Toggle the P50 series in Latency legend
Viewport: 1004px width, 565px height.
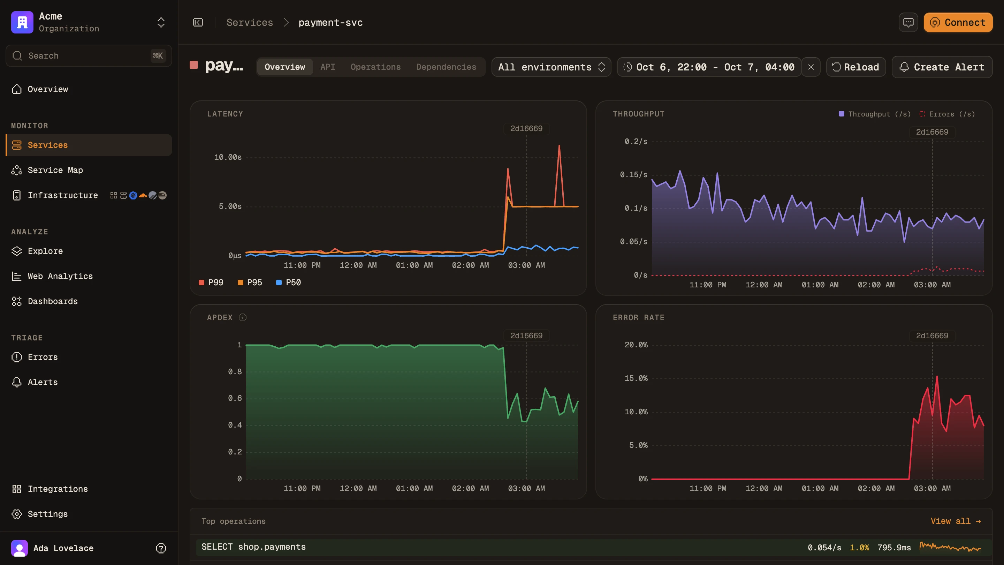click(288, 283)
